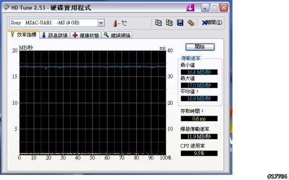Close the HD Tune window

click(224, 8)
